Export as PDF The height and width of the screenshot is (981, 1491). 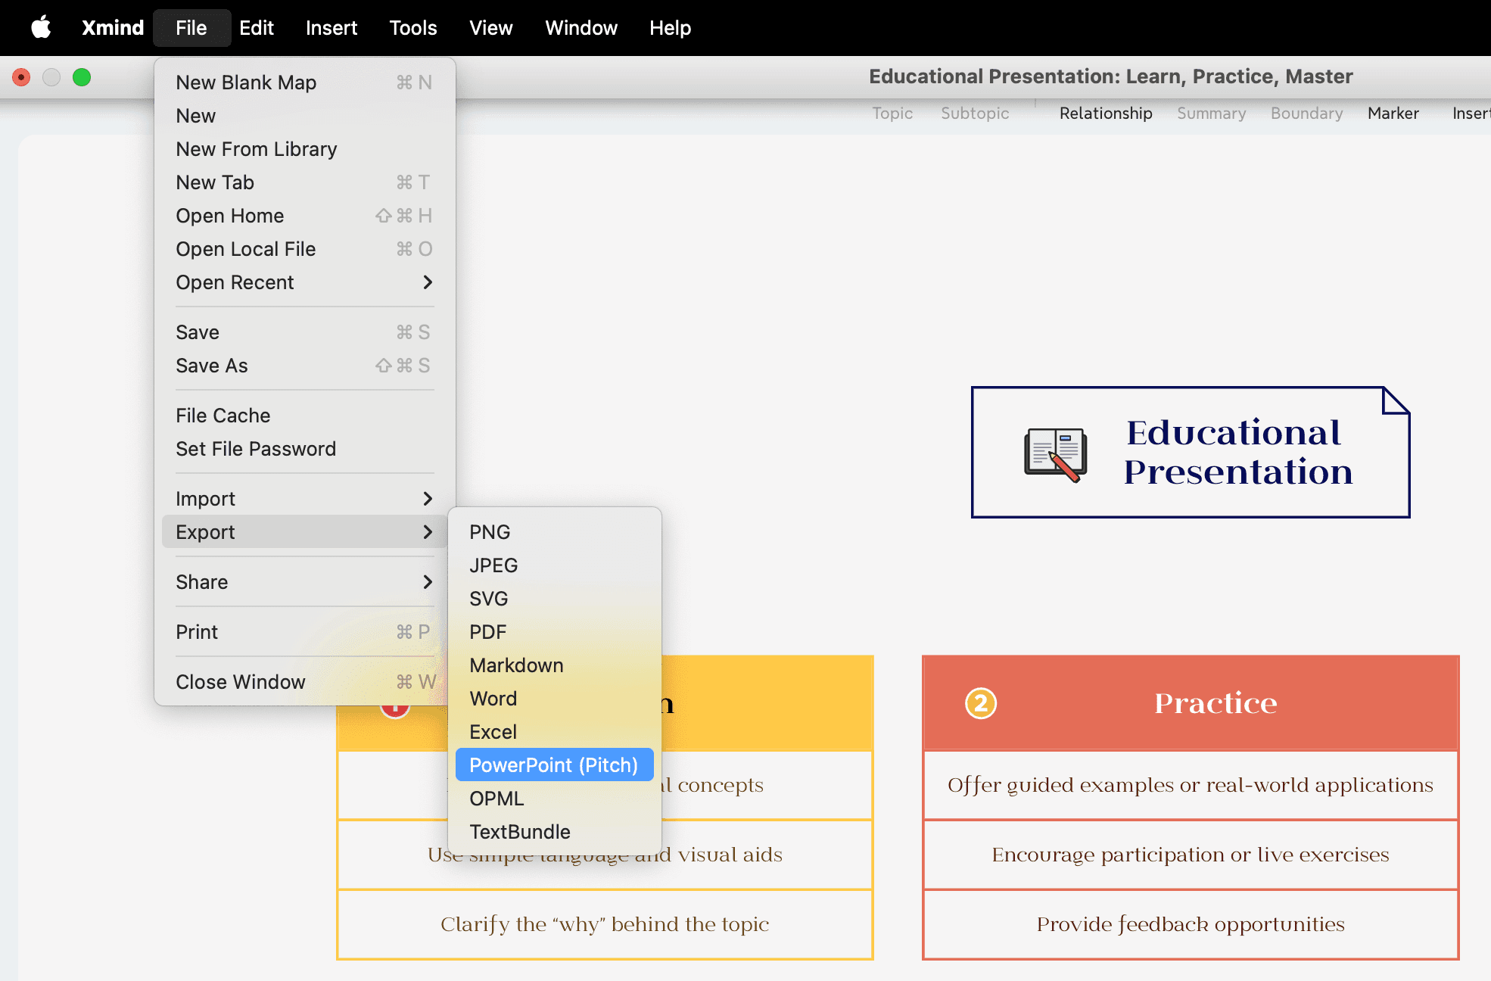[x=555, y=632]
